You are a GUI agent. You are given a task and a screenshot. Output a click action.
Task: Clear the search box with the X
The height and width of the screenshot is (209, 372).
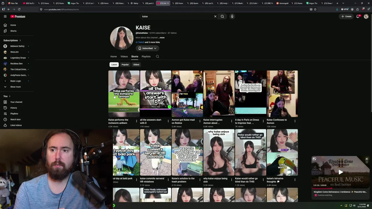pyautogui.click(x=215, y=17)
